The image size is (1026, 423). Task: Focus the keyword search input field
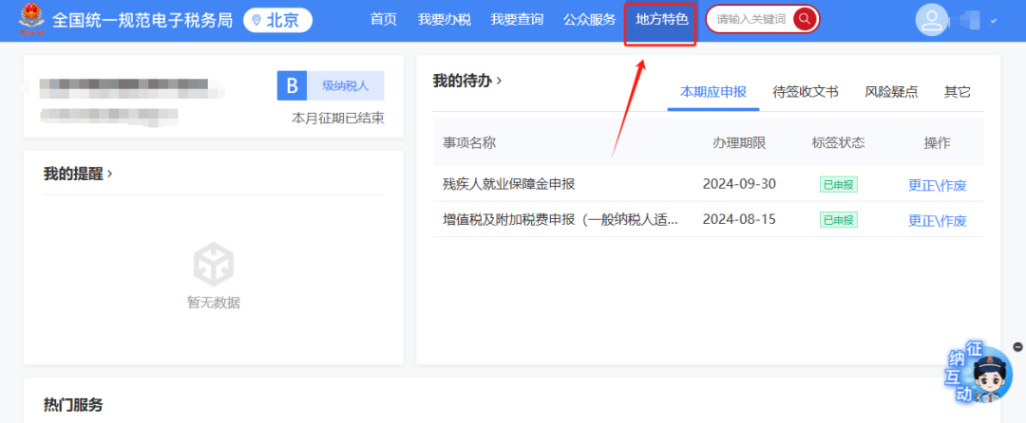pos(750,20)
